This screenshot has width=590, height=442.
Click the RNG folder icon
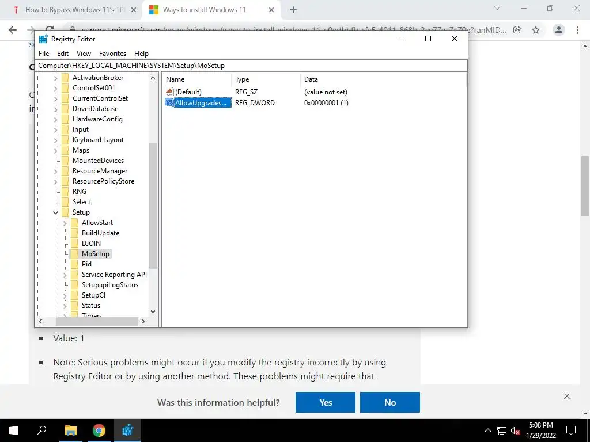click(x=66, y=191)
